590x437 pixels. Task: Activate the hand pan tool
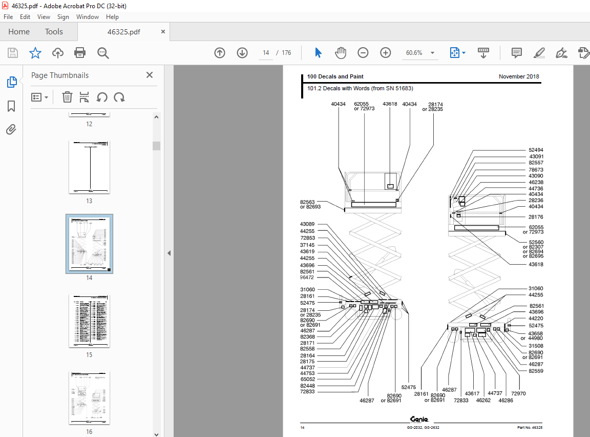click(341, 53)
